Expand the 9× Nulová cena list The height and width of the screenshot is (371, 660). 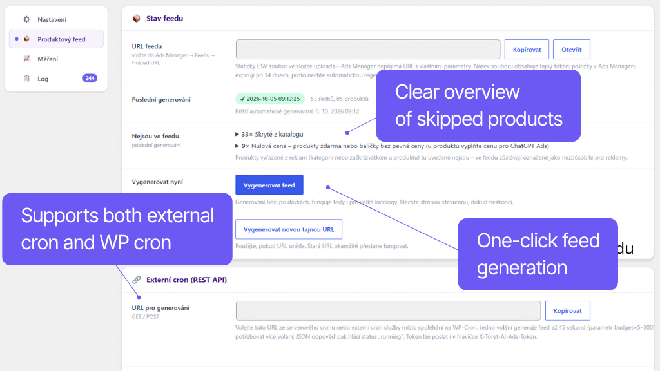392,146
